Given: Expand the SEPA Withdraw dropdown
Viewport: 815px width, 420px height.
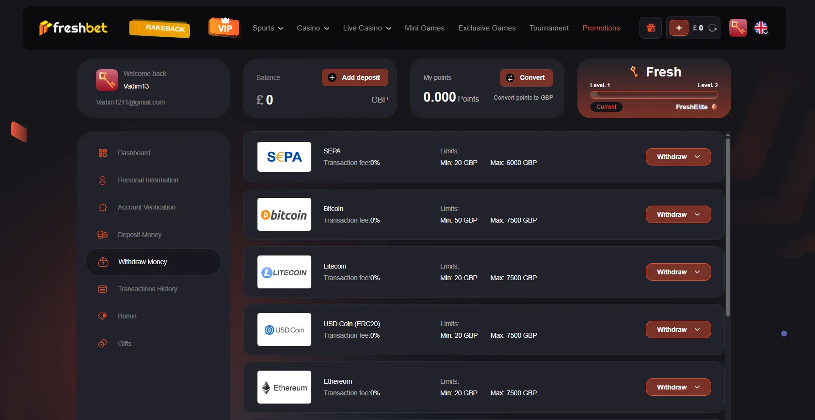Looking at the screenshot, I should [678, 157].
